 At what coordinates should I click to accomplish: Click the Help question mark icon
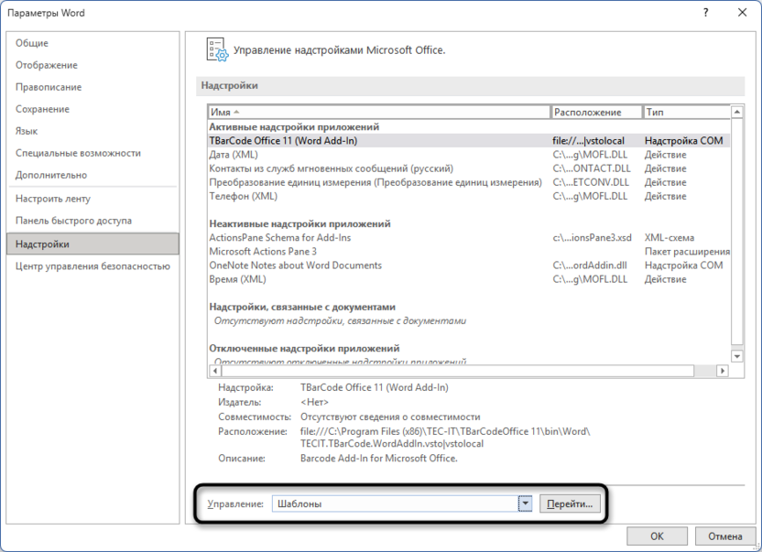coord(706,13)
